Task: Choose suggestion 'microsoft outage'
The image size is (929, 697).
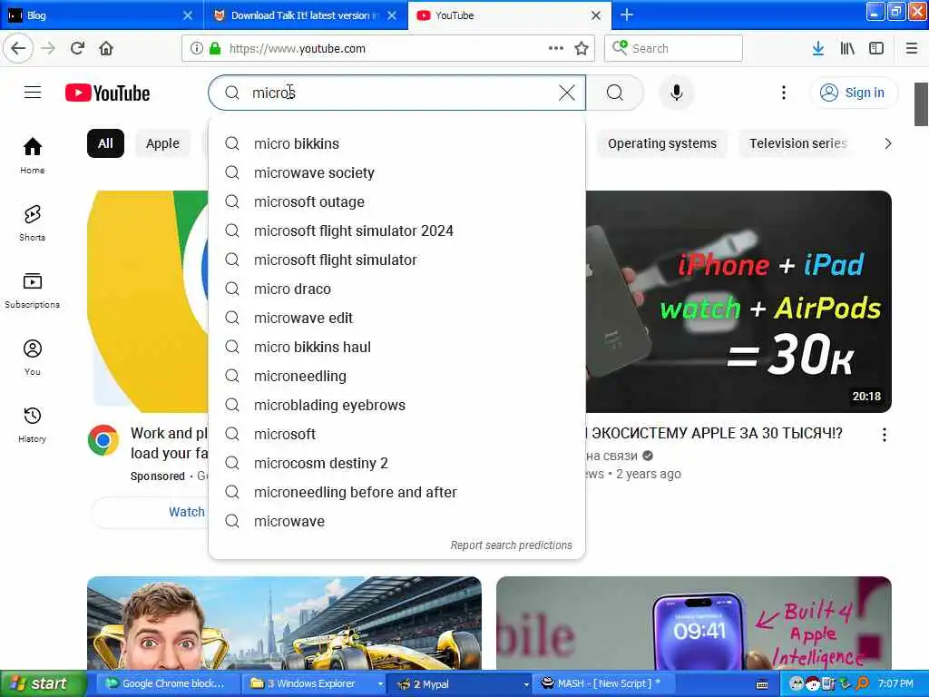Action: (x=397, y=201)
